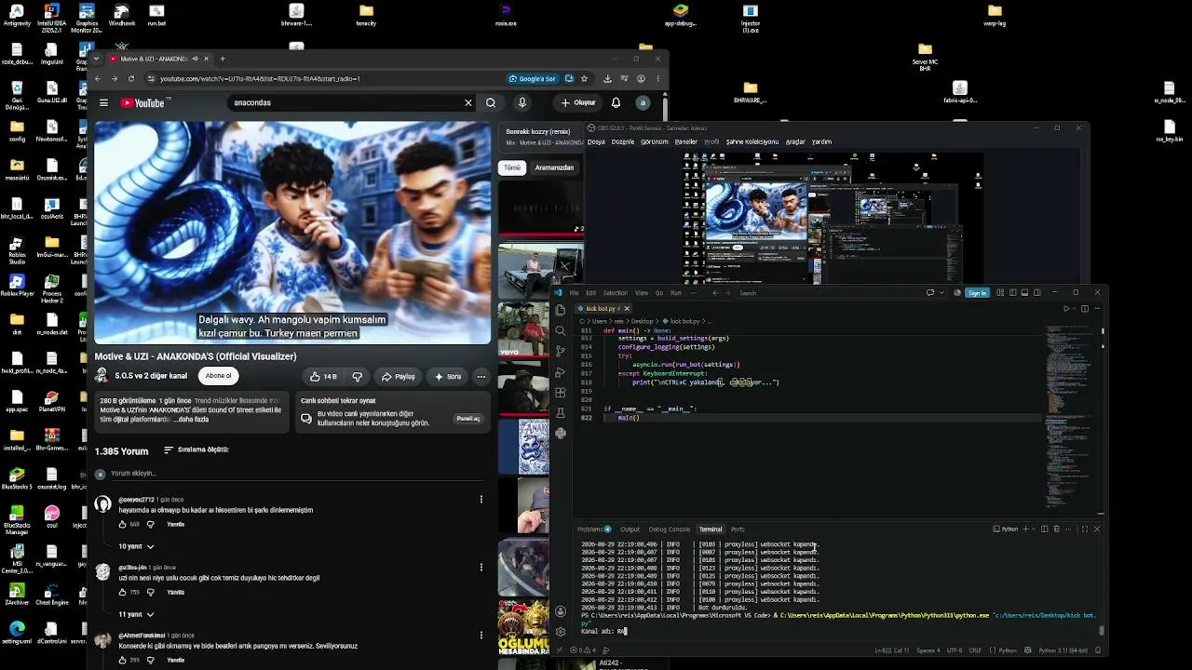Open the VS Code Accounts menu
The height and width of the screenshot is (670, 1192).
pyautogui.click(x=560, y=611)
